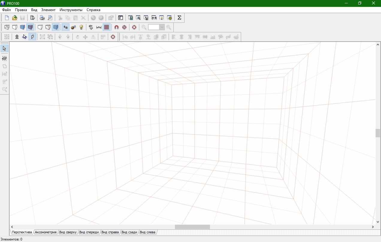Open the Инструменты menu
381x242 pixels.
[x=71, y=10]
